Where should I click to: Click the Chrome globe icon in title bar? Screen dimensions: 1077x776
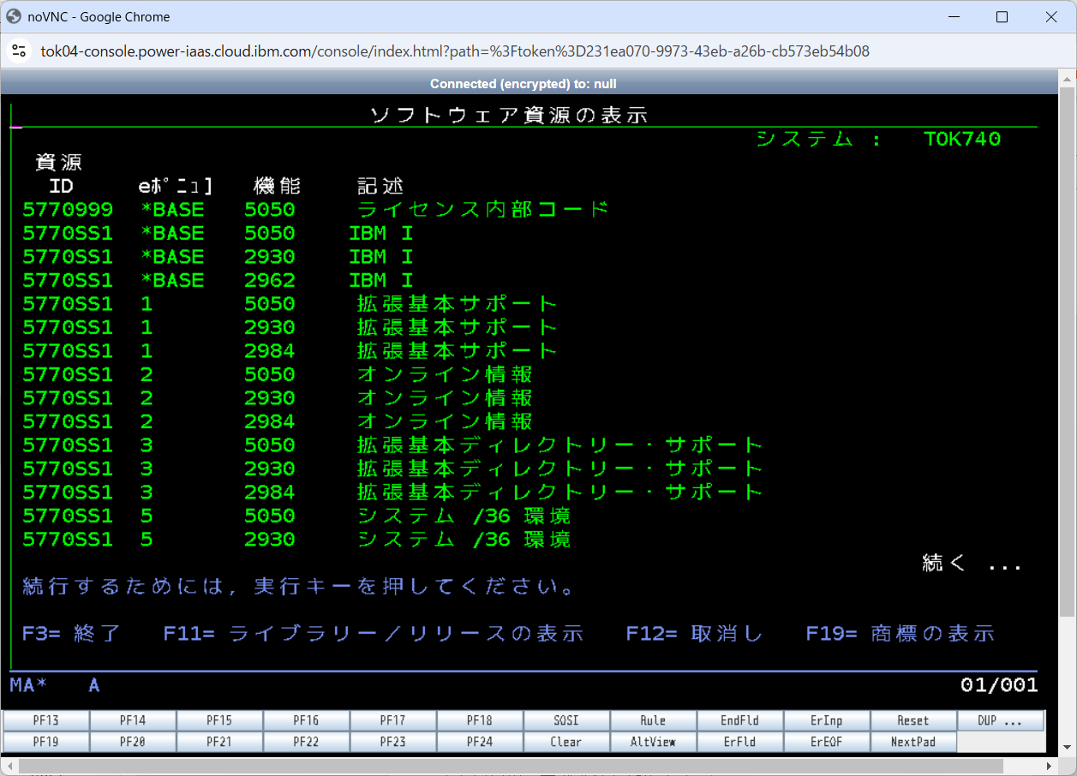14,16
